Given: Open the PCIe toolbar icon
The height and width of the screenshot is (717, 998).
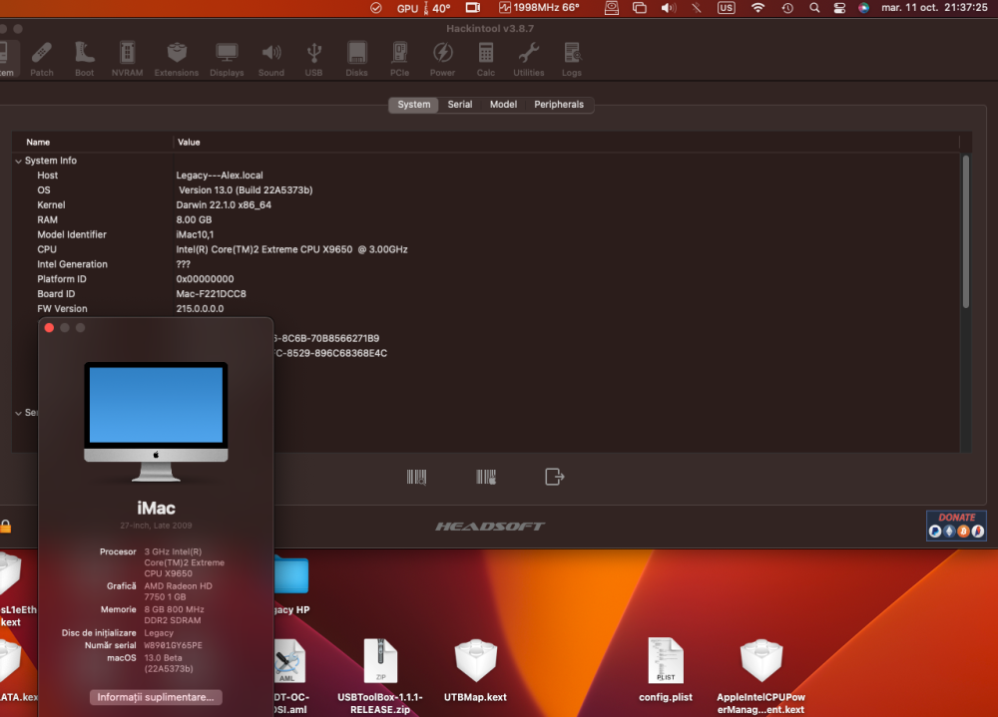Looking at the screenshot, I should point(400,59).
